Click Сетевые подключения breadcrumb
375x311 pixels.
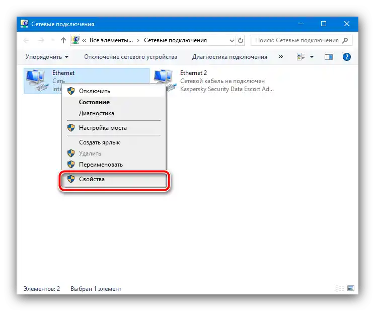pos(175,40)
